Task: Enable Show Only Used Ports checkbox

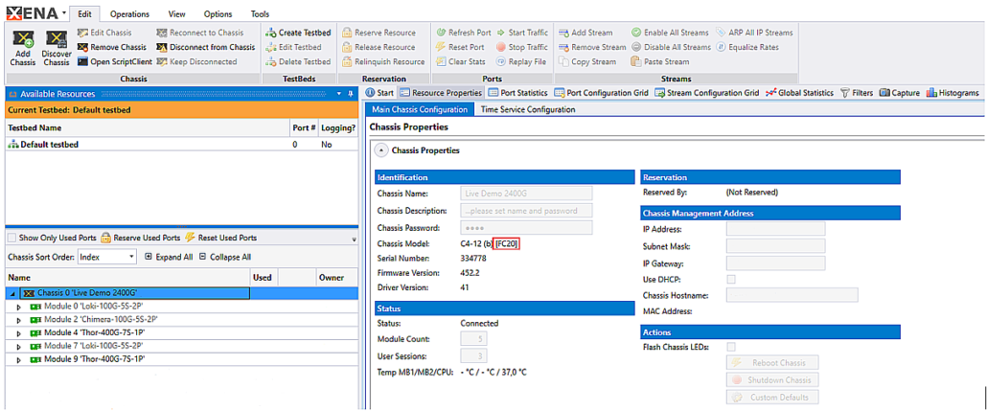Action: (x=11, y=238)
